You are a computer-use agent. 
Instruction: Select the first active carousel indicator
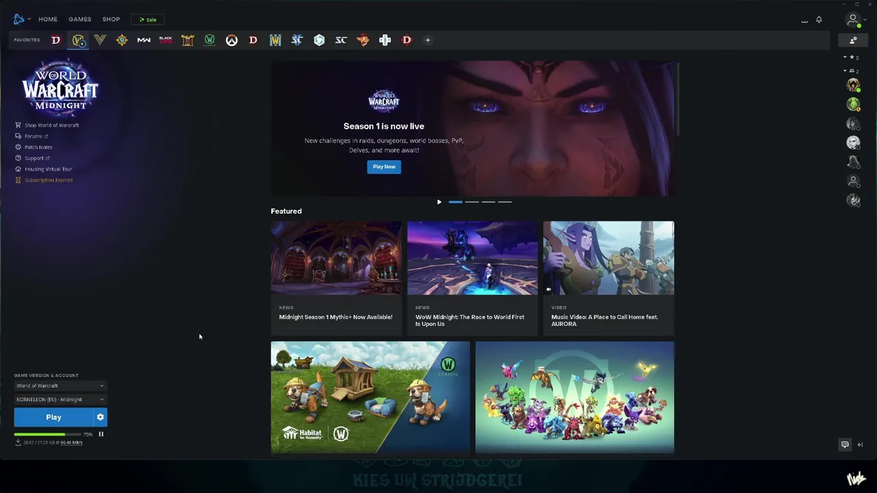point(456,202)
